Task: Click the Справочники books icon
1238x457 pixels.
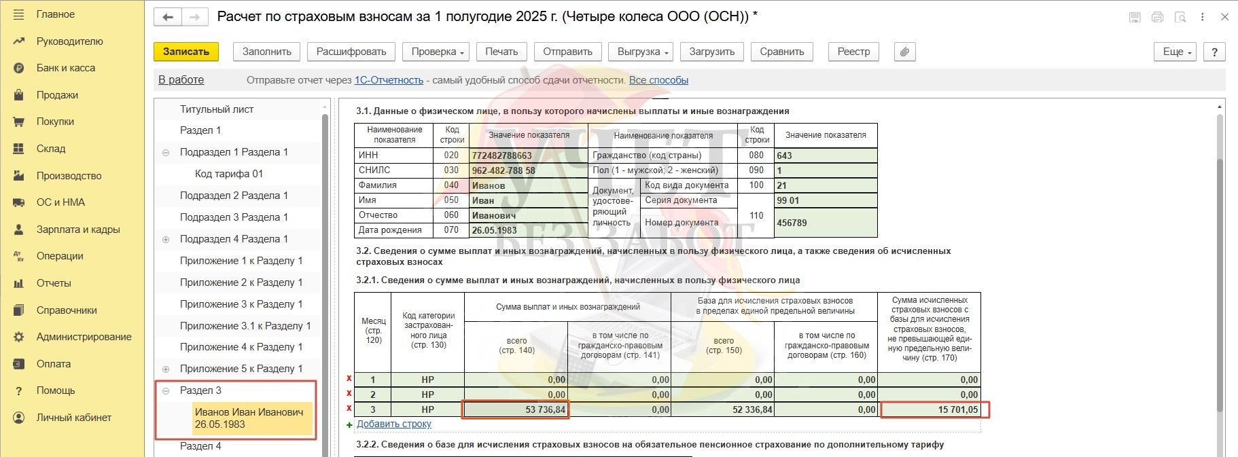Action: coord(18,310)
